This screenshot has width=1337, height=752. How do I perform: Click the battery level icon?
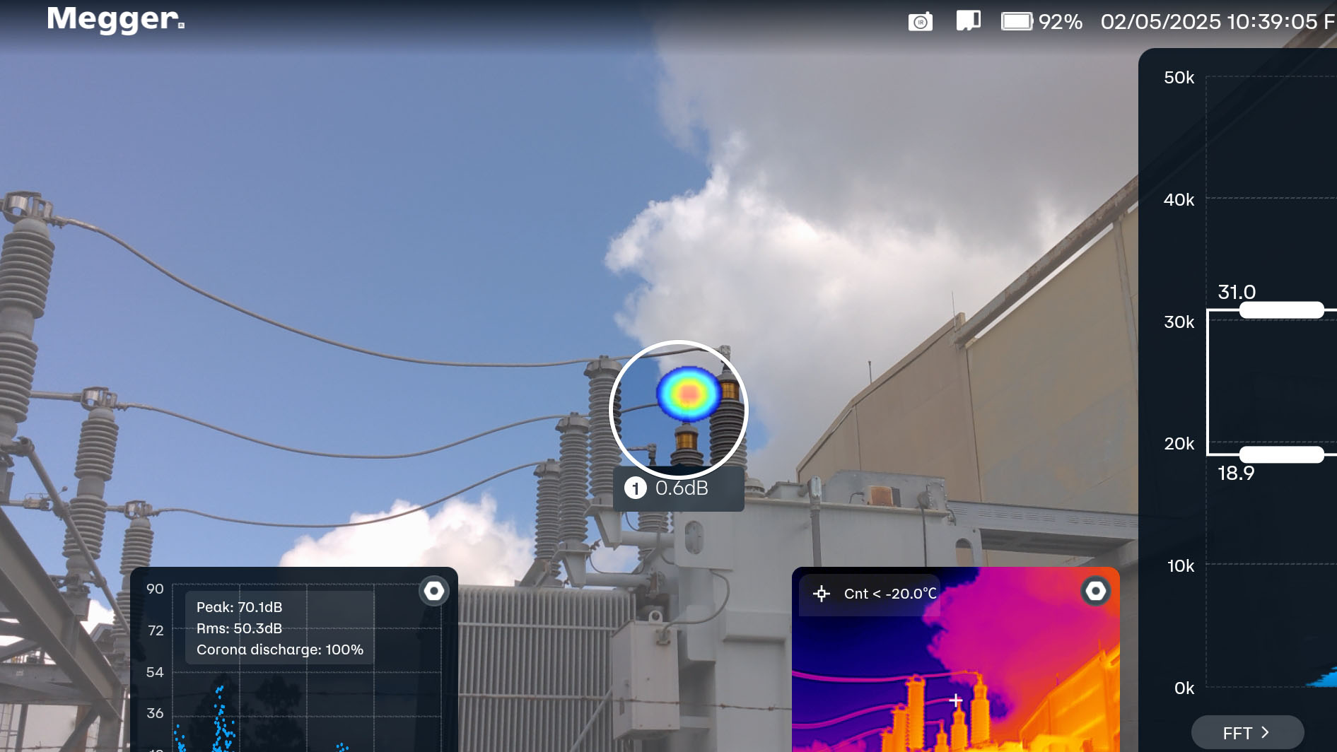[1017, 21]
